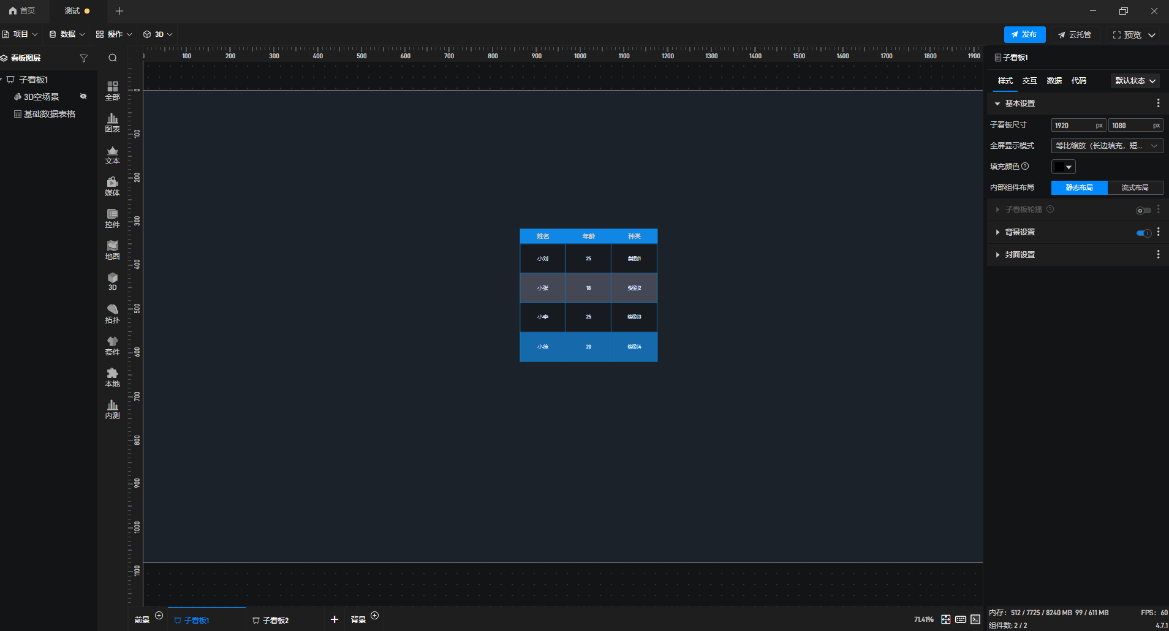
Task: Open the 默认状态 state dropdown
Action: tap(1135, 81)
